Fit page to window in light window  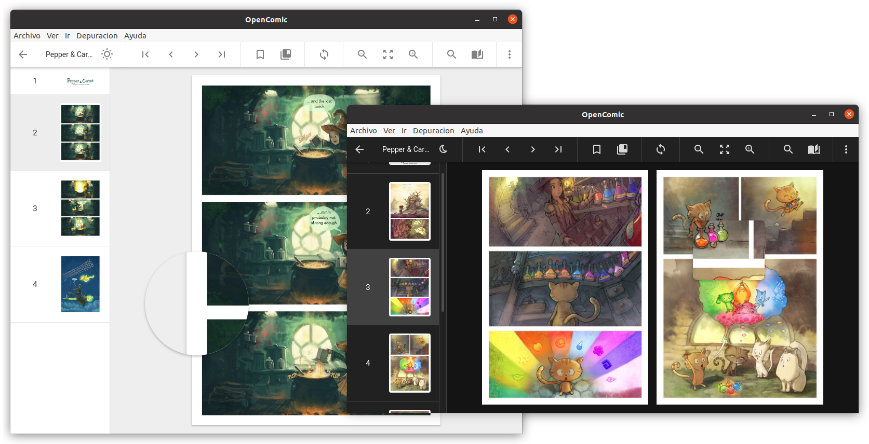tap(388, 54)
